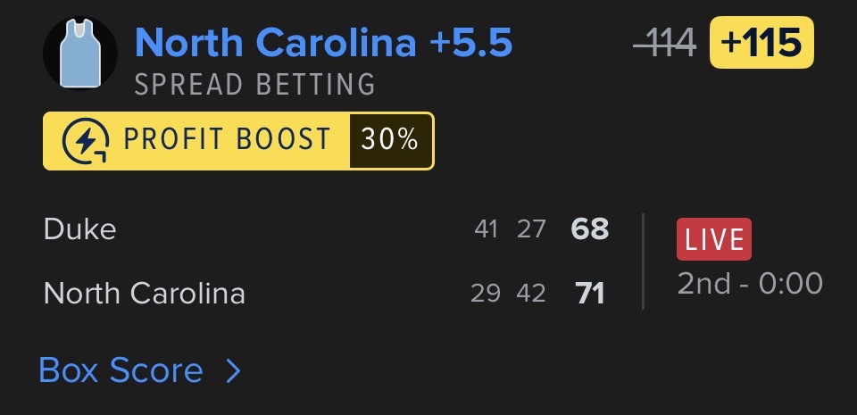Click the North Carolina +5.5 bet title
The image size is (857, 415).
click(323, 43)
